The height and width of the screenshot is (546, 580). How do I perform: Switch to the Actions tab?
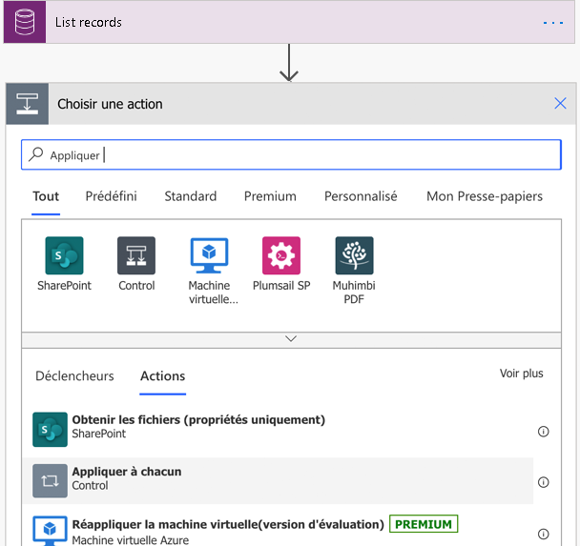tap(163, 375)
